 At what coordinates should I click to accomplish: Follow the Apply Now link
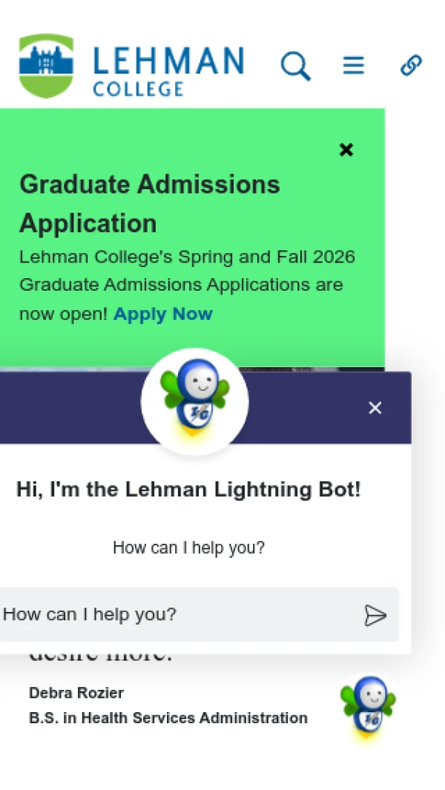pyautogui.click(x=163, y=314)
